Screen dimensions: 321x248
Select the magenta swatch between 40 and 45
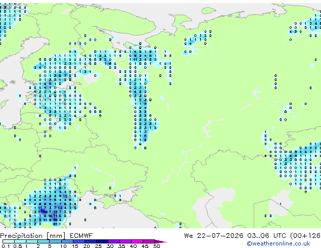tap(137, 241)
